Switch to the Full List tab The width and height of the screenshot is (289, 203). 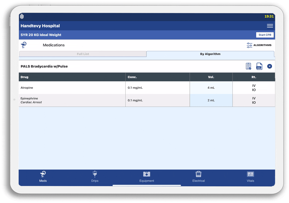(x=83, y=54)
